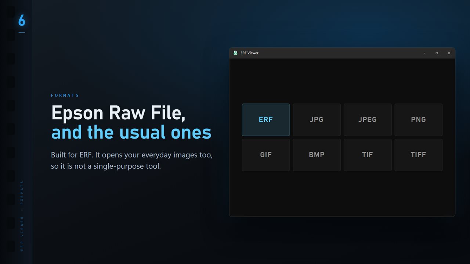Close the ERF Viewer window

tap(449, 53)
